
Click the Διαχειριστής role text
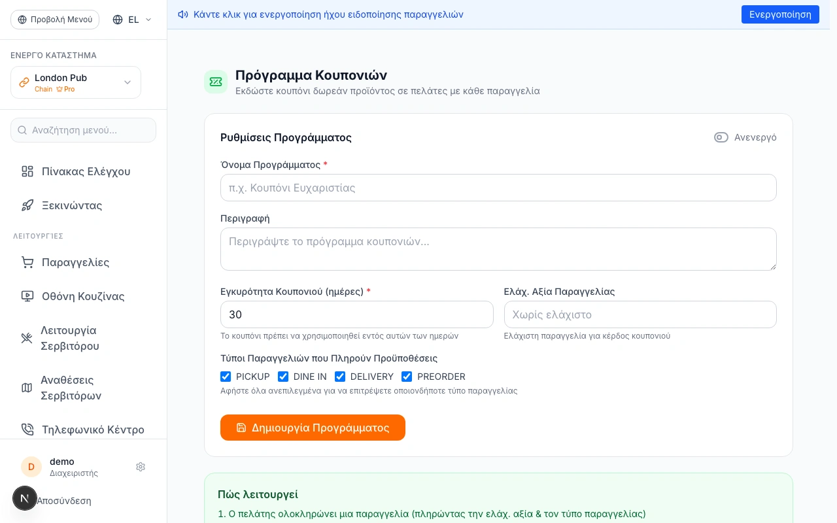tap(74, 473)
